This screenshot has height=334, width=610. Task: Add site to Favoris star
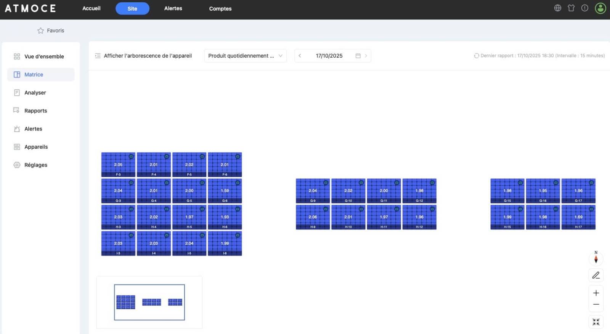coord(40,31)
